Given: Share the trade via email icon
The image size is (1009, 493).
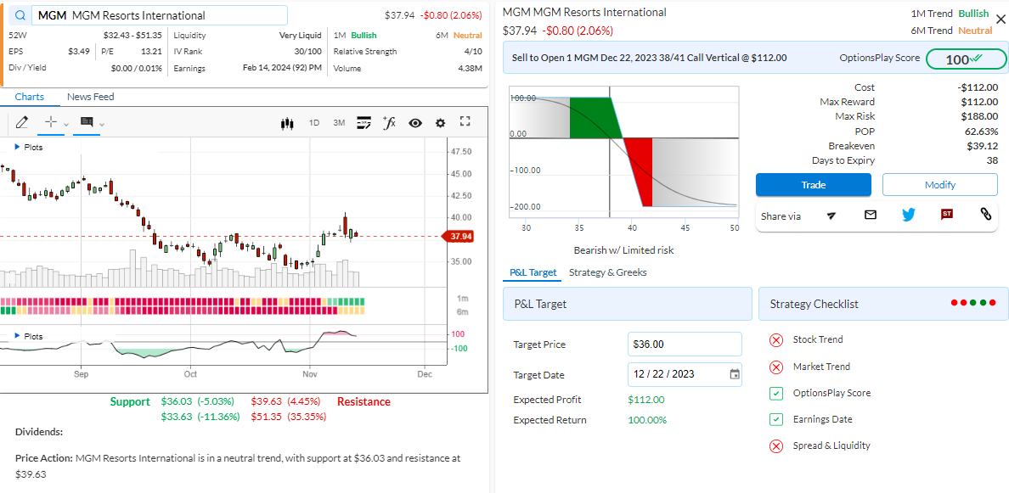Looking at the screenshot, I should click(871, 216).
